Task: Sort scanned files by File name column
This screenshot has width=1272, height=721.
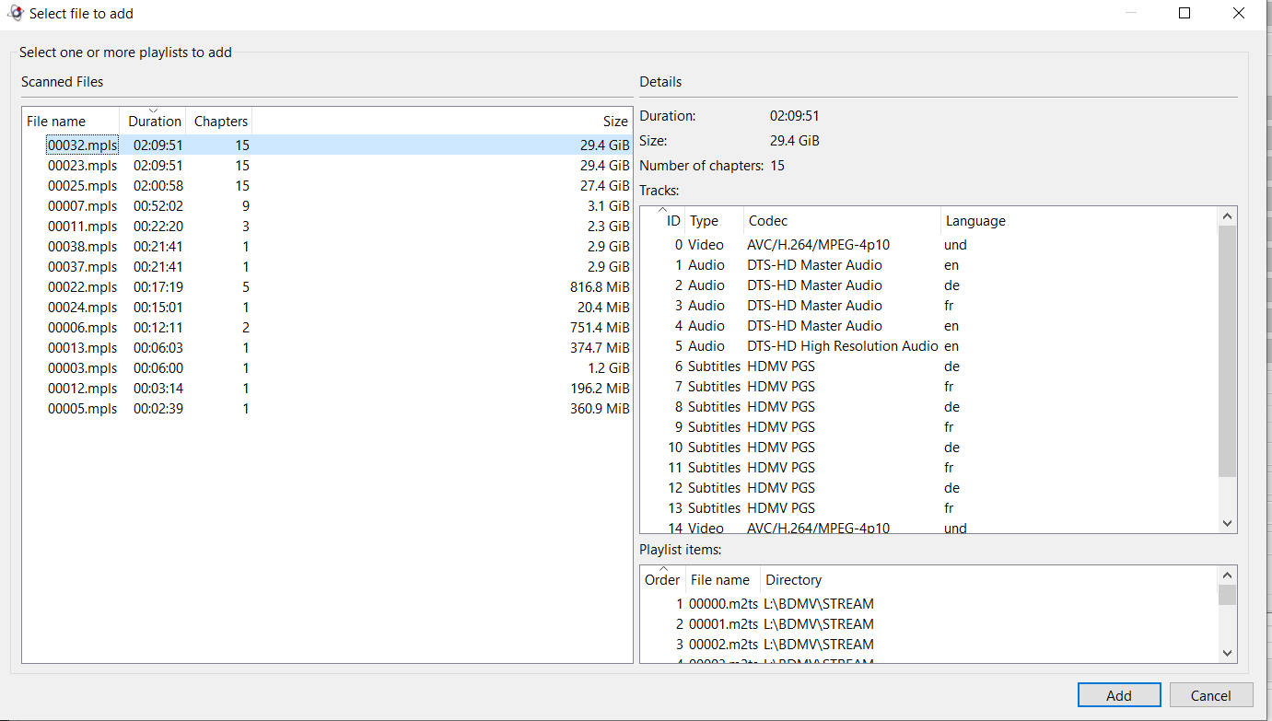Action: tap(71, 121)
